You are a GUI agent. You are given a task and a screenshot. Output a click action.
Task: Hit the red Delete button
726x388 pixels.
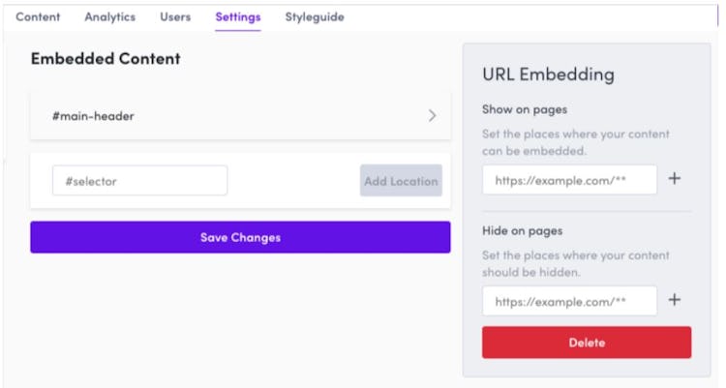(x=587, y=343)
